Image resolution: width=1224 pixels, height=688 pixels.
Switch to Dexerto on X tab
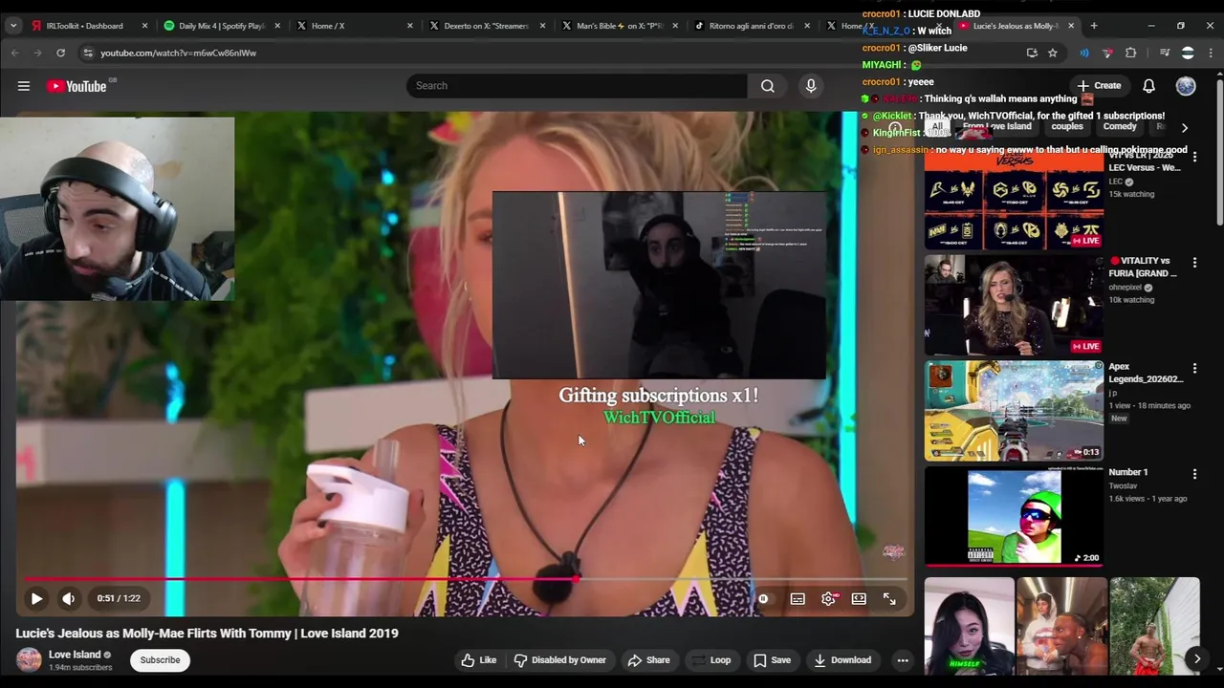click(x=487, y=26)
